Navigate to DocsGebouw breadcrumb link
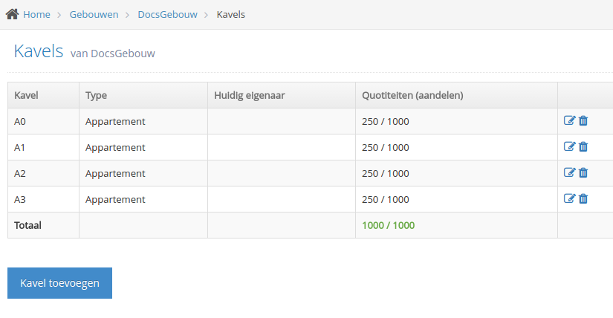The image size is (613, 318). [167, 14]
